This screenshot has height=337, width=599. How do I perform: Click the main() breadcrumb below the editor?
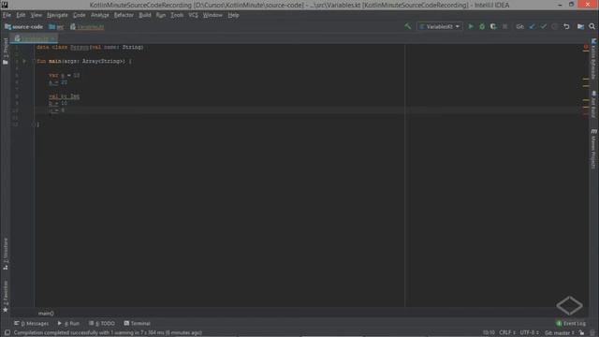click(x=46, y=314)
